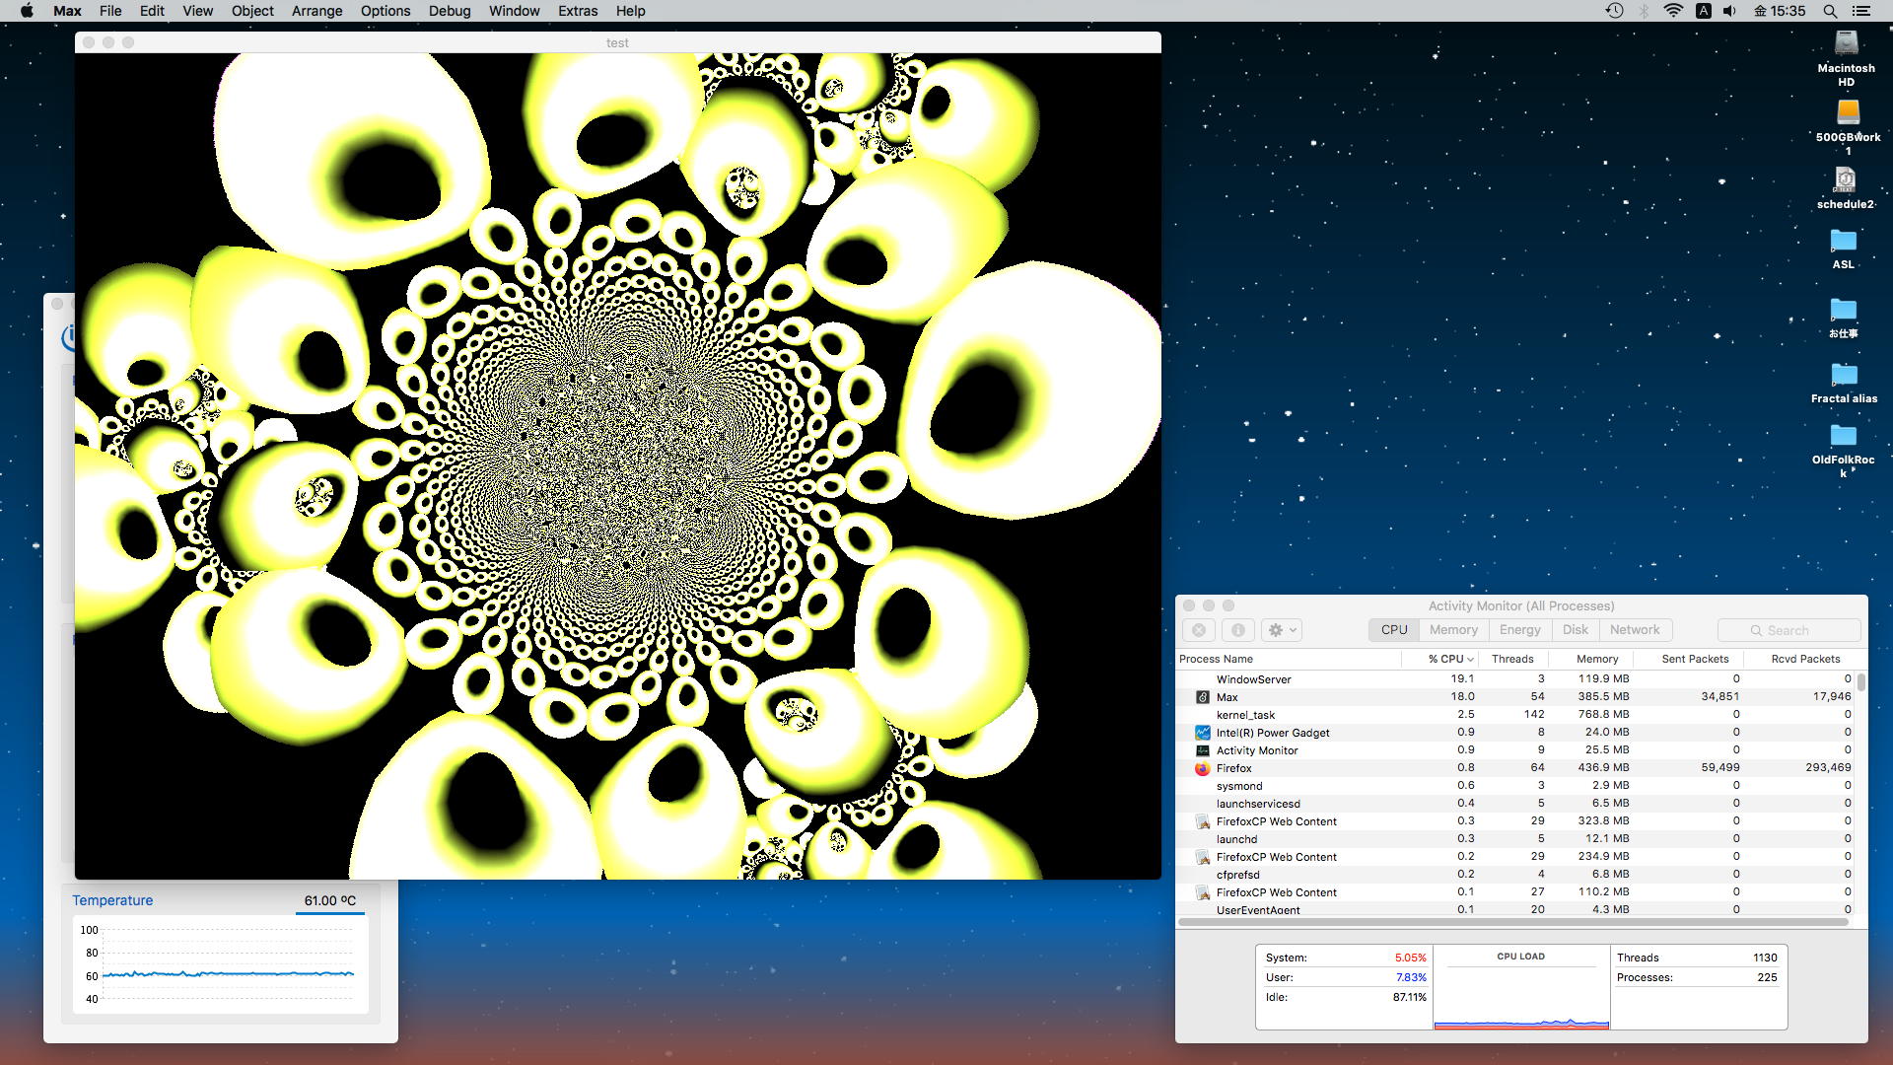The image size is (1893, 1065).
Task: Switch to the Memory tab
Action: pos(1452,630)
